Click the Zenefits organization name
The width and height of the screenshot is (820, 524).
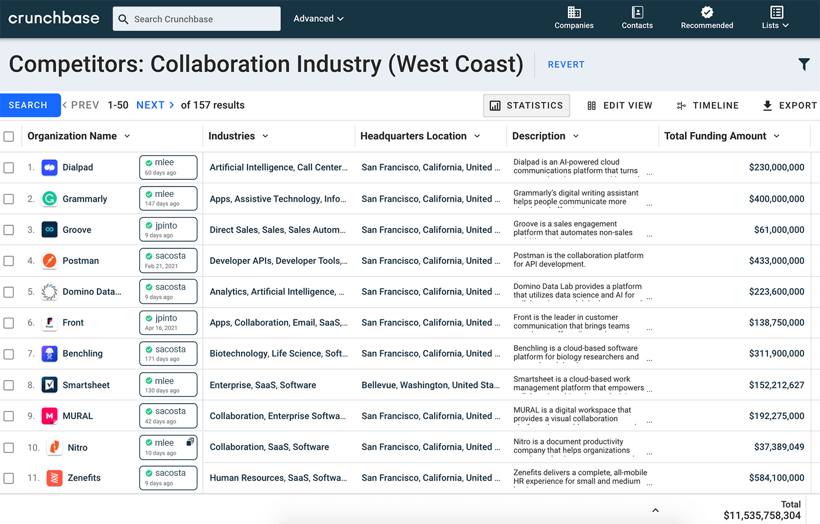84,478
